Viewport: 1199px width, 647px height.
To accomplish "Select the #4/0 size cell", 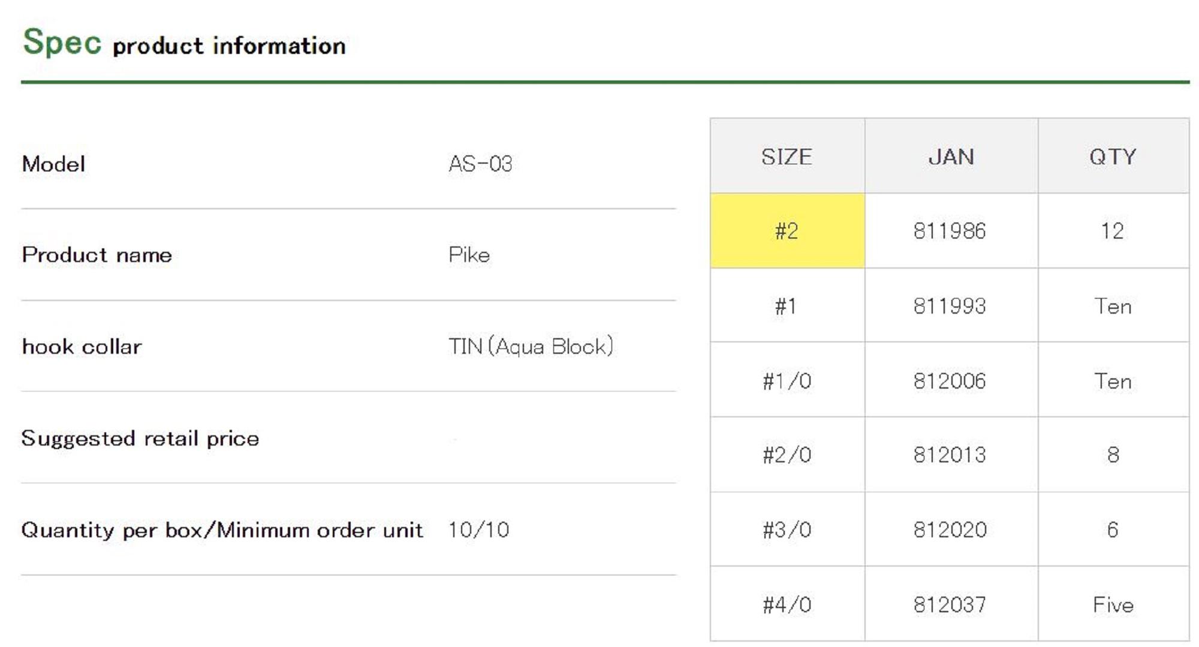I will [x=787, y=604].
